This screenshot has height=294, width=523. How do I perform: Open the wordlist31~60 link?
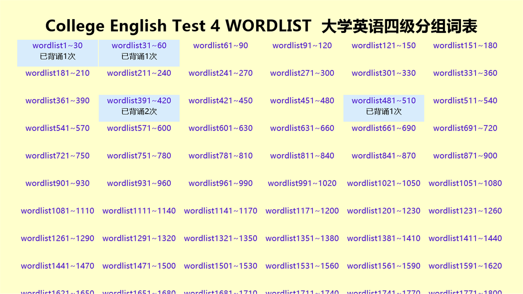coord(139,45)
